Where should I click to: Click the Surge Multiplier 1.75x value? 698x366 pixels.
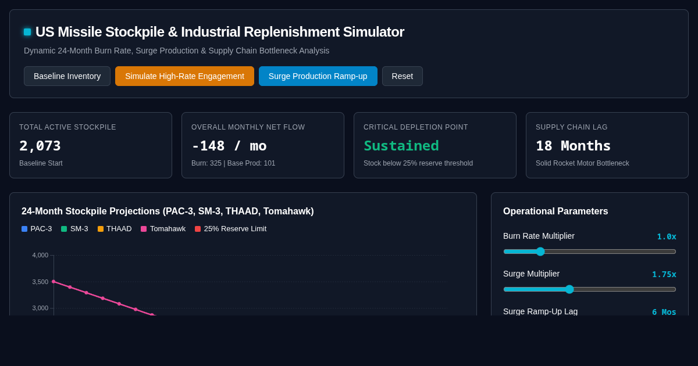[664, 274]
